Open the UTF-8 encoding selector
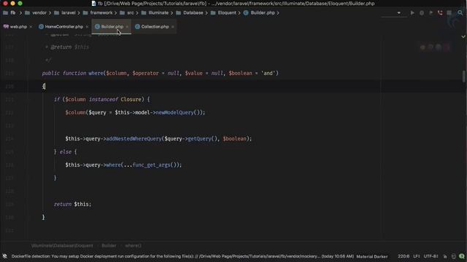This screenshot has width=467, height=262. [x=431, y=256]
